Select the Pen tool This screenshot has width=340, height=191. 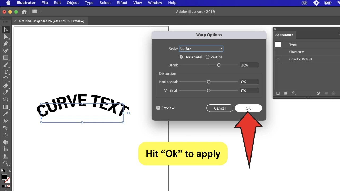coord(6,44)
